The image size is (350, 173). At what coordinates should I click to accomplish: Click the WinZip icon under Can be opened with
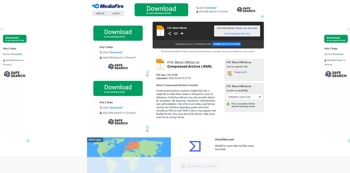tap(230, 73)
